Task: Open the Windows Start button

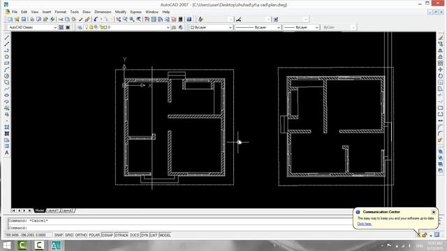Action: [6, 245]
